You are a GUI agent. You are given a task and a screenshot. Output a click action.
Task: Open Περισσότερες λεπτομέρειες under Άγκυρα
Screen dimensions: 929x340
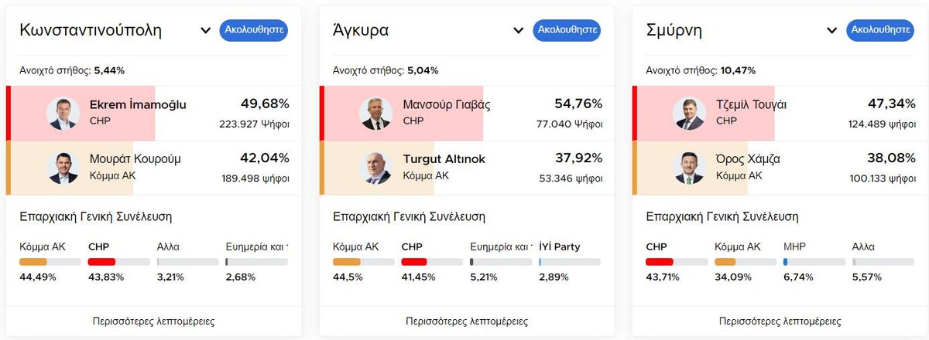[x=467, y=321]
